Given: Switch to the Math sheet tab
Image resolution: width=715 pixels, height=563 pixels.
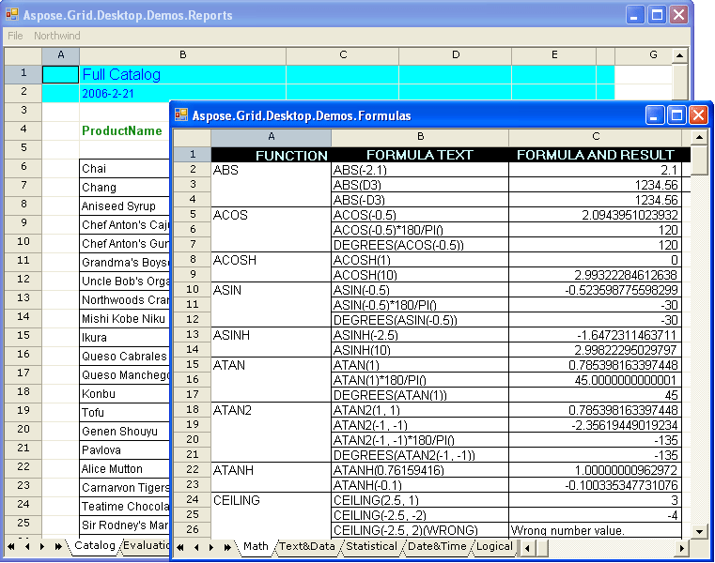Looking at the screenshot, I should [256, 546].
